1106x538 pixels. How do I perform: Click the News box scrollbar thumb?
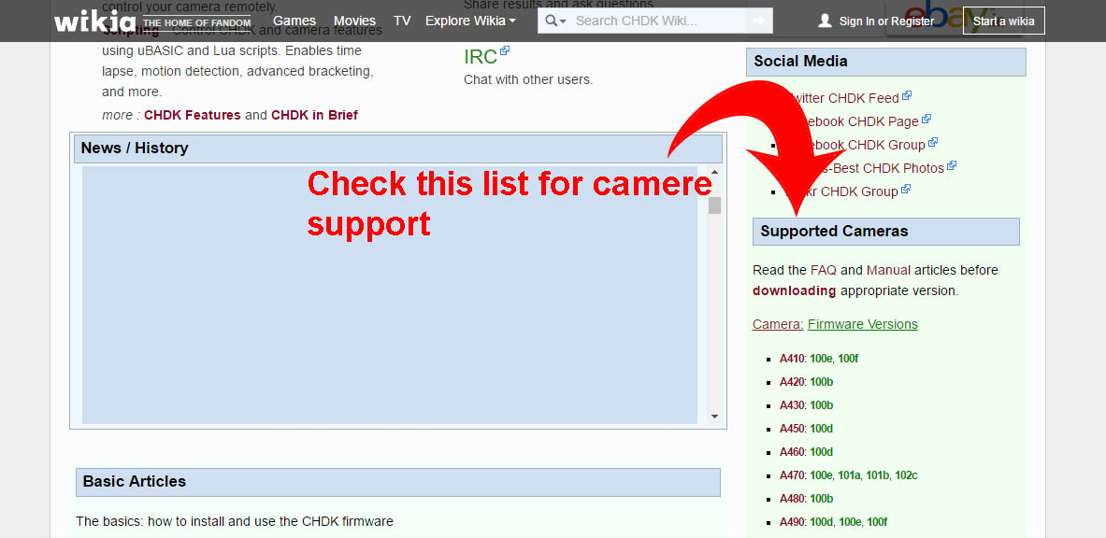pyautogui.click(x=714, y=205)
